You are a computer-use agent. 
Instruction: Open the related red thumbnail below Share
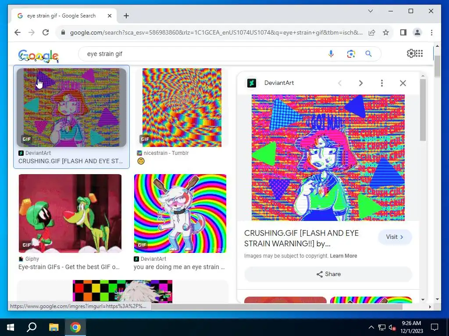point(285,300)
